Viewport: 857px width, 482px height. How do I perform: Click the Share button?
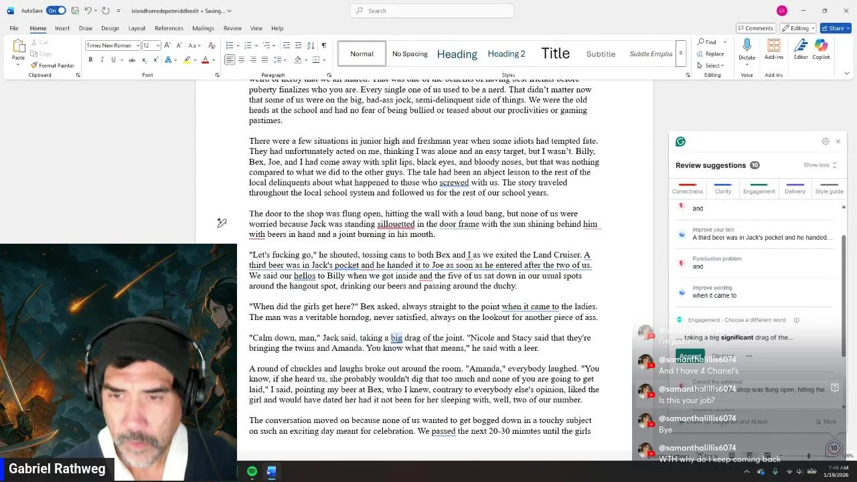click(835, 28)
